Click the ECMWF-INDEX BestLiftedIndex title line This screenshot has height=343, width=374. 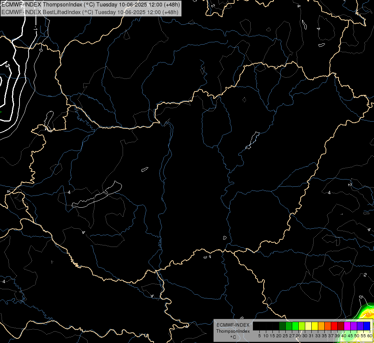click(90, 12)
